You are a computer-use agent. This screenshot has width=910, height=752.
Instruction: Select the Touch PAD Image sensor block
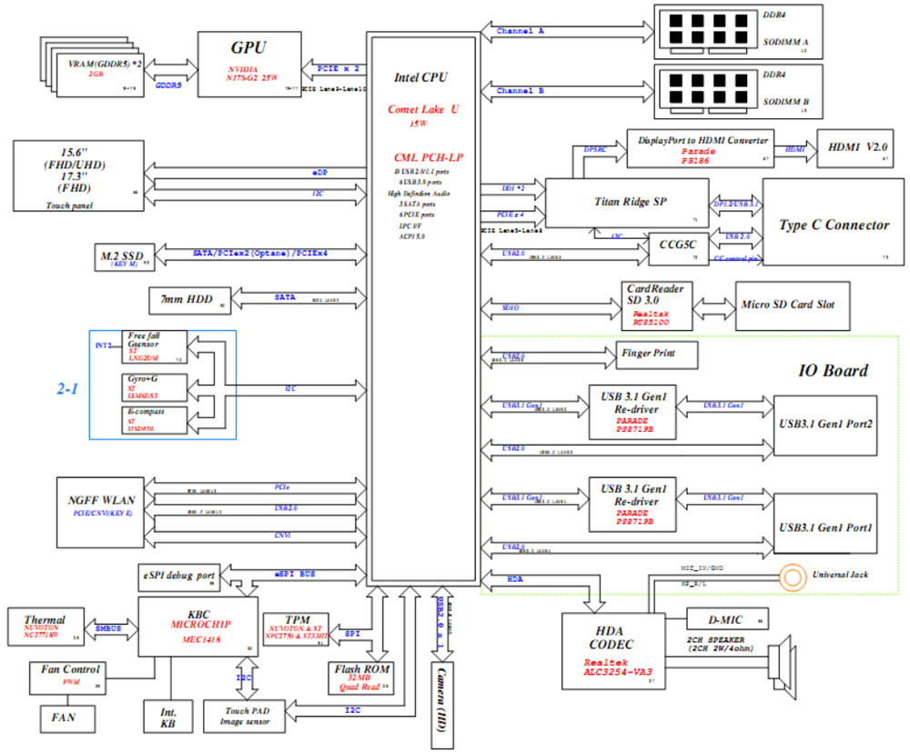tap(244, 717)
